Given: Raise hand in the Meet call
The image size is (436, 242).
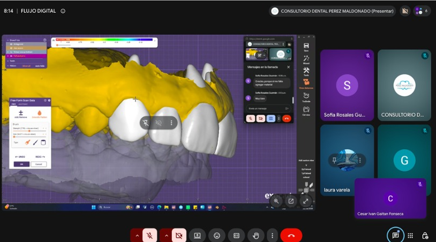Looking at the screenshot, I should point(255,236).
